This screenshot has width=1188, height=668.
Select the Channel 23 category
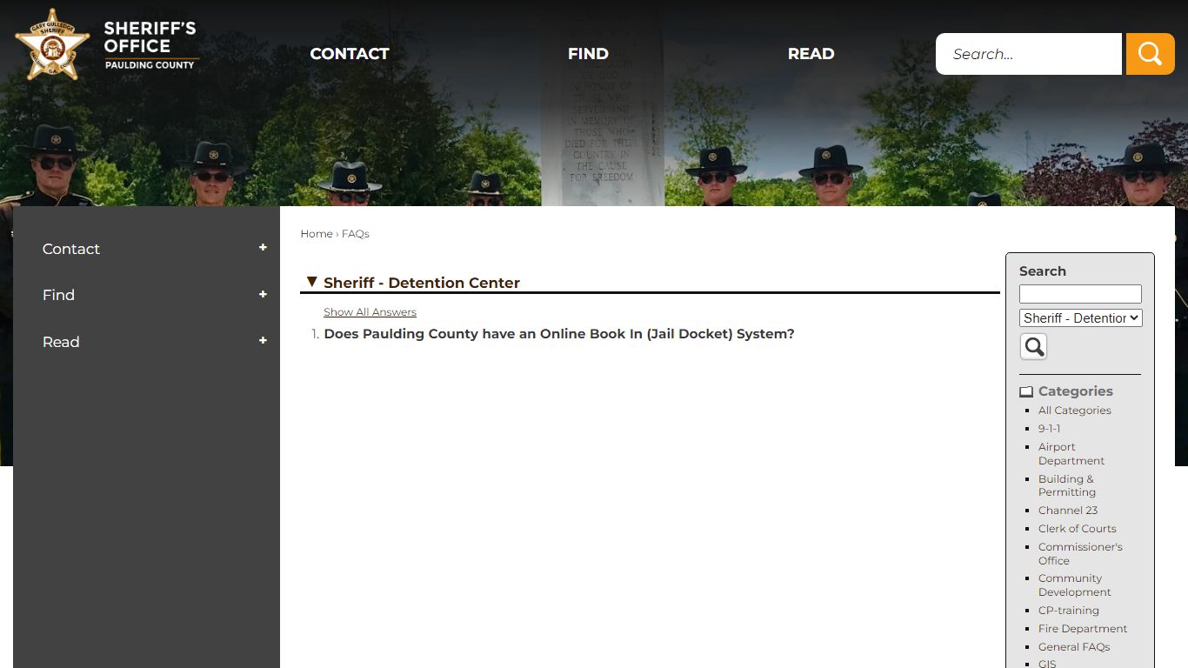[x=1068, y=511]
